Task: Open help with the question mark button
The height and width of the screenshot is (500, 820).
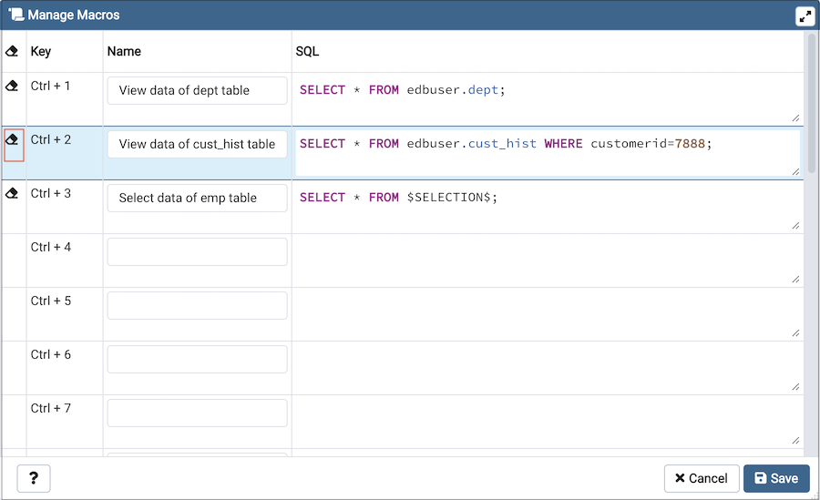Action: [34, 478]
